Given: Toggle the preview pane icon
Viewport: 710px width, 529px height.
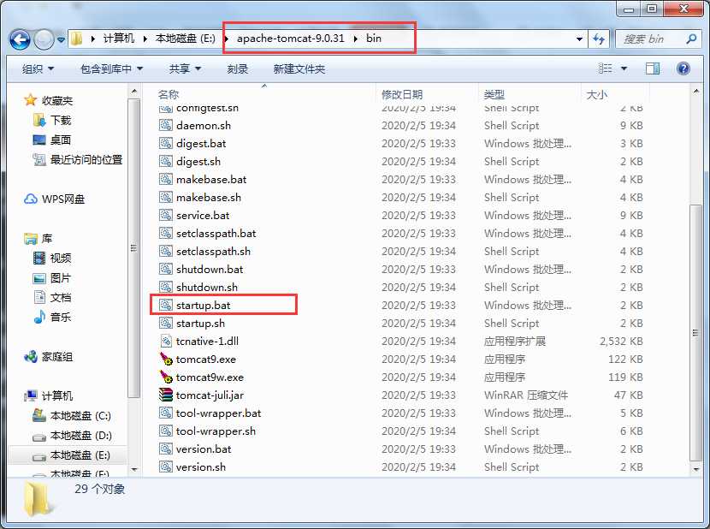Looking at the screenshot, I should point(653,68).
